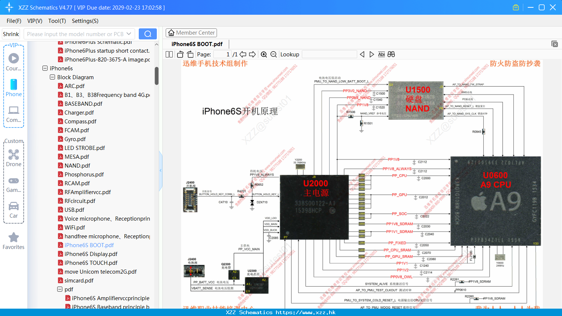Screen dimensions: 562x316
Task: Select the Phone sidebar category
Action: pyautogui.click(x=14, y=88)
